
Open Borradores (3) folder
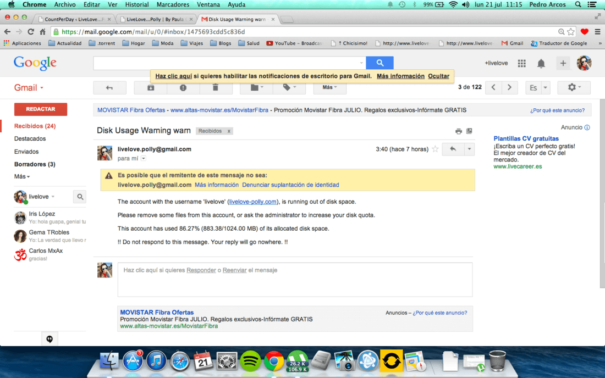(35, 164)
